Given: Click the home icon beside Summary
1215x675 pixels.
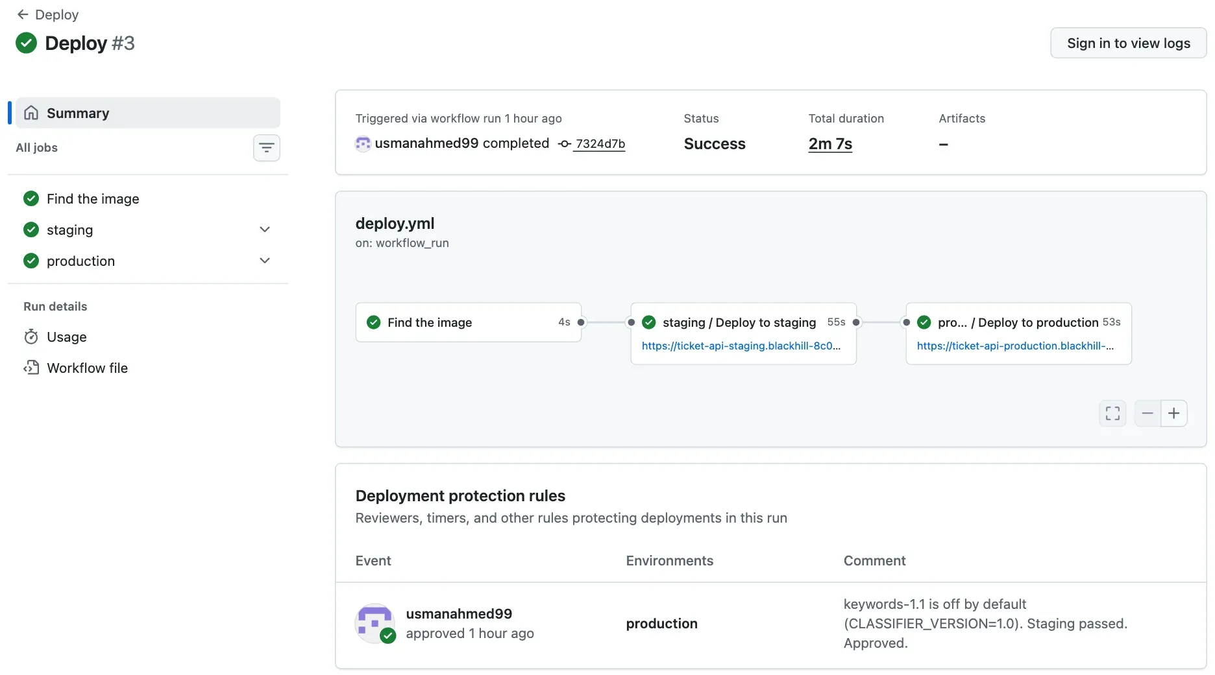Looking at the screenshot, I should [31, 113].
